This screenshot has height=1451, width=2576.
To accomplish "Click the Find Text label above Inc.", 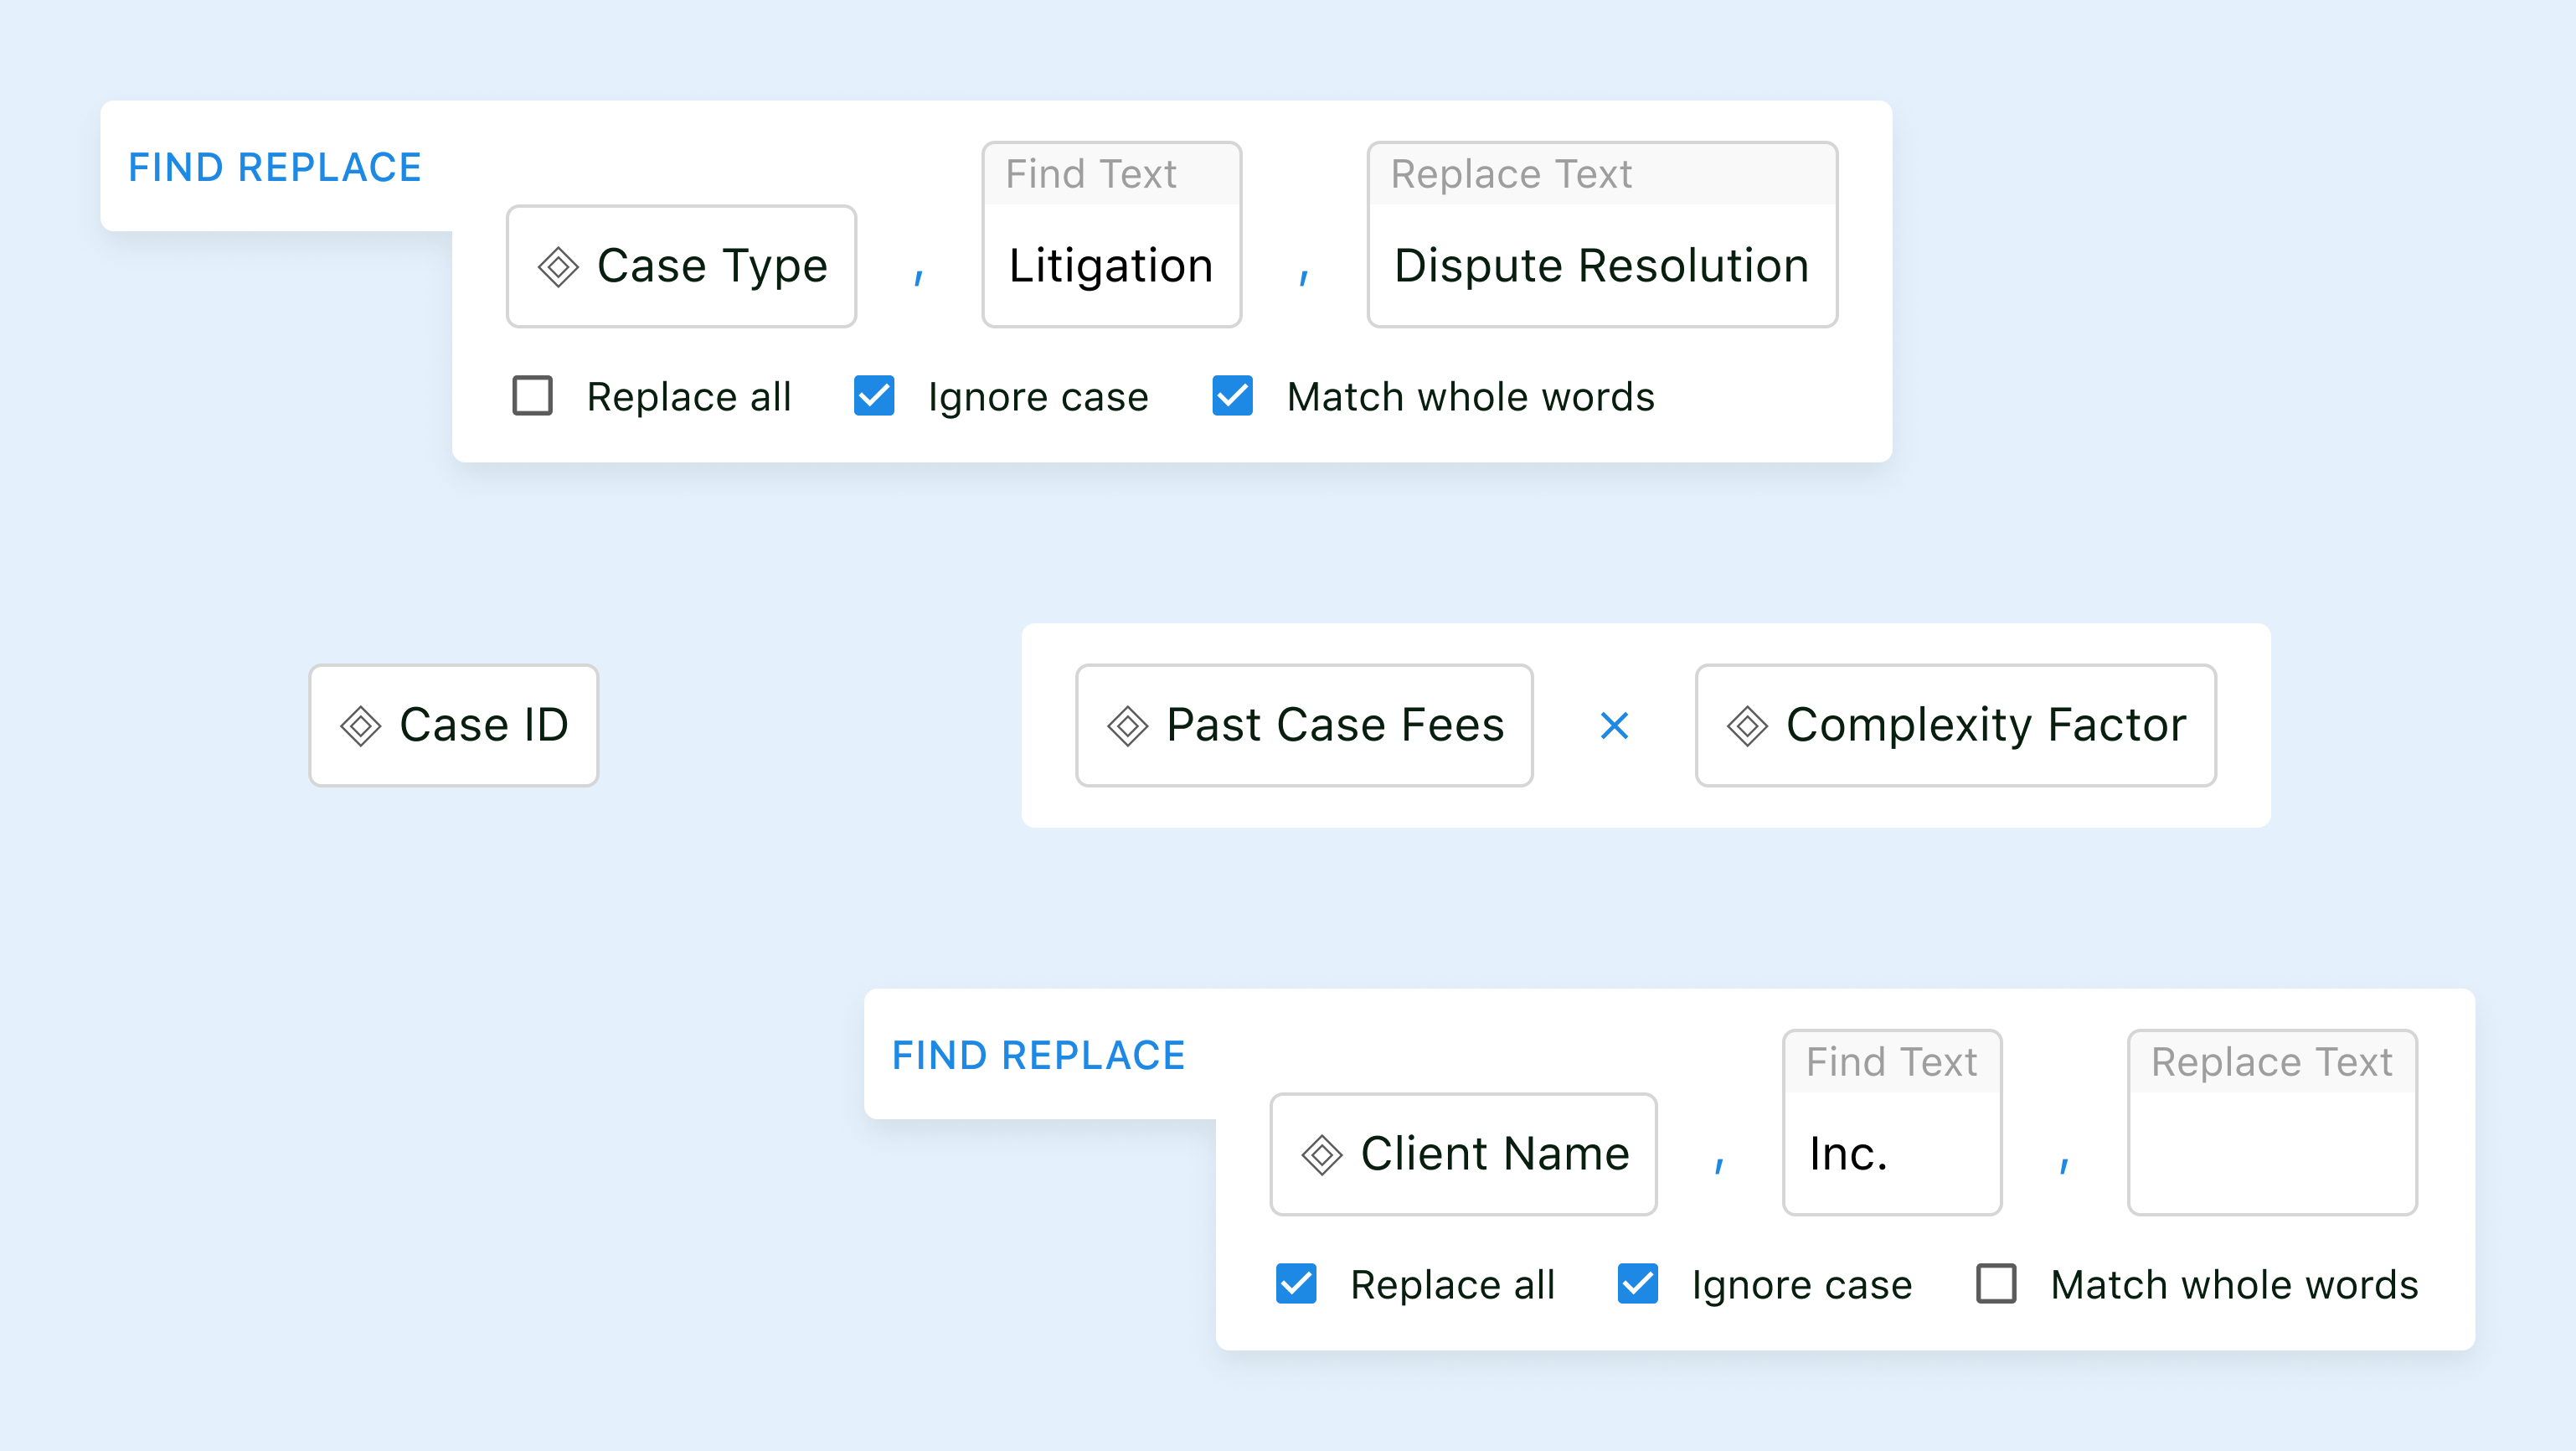I will [x=1891, y=1061].
